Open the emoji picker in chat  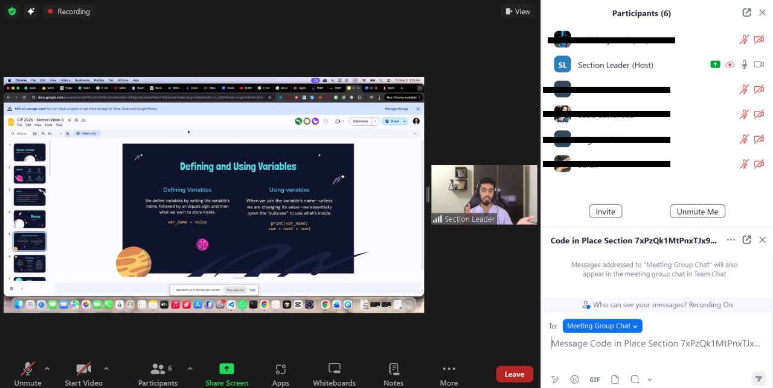point(575,380)
